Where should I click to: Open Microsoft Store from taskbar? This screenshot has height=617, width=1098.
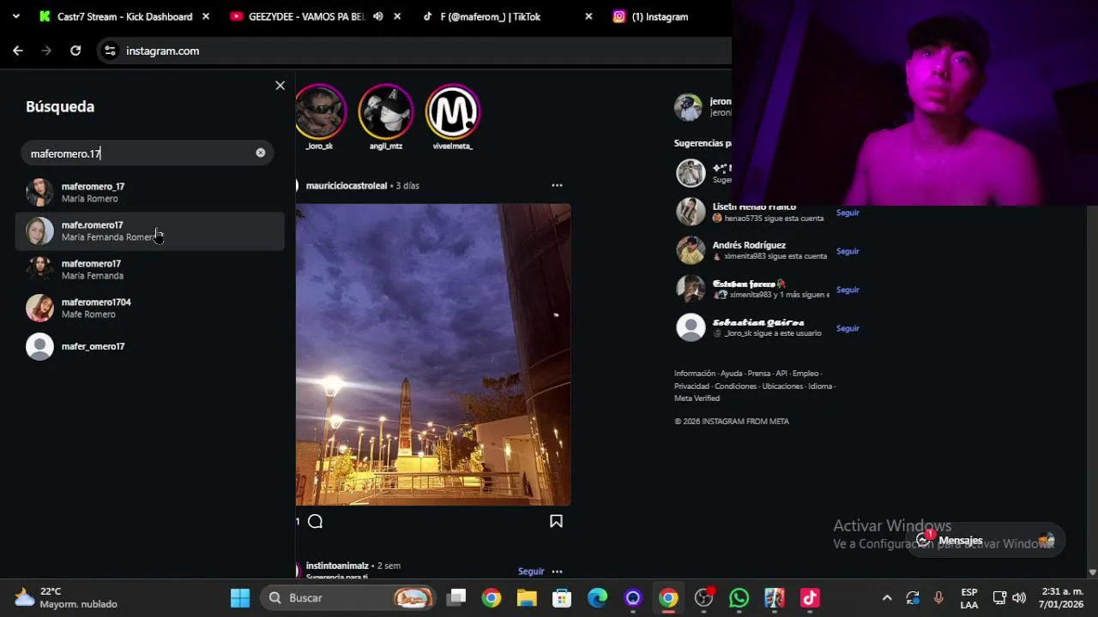coord(562,597)
